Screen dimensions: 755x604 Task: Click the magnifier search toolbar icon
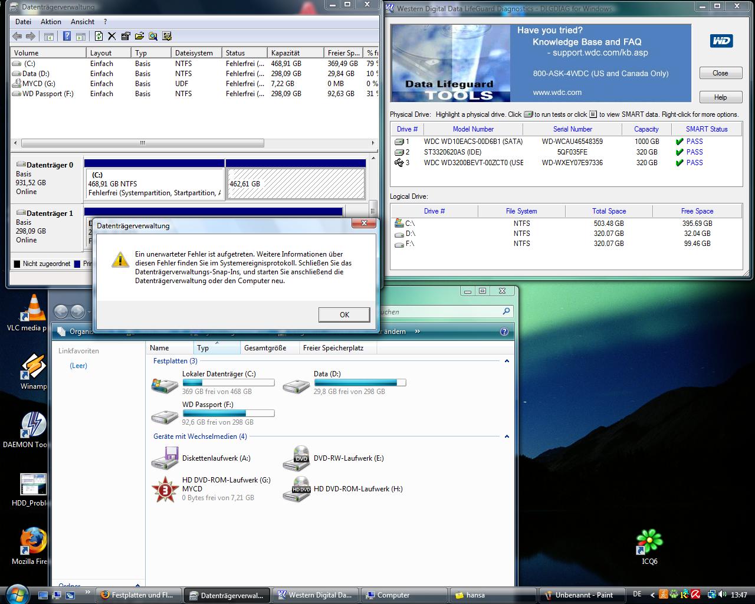pyautogui.click(x=153, y=37)
